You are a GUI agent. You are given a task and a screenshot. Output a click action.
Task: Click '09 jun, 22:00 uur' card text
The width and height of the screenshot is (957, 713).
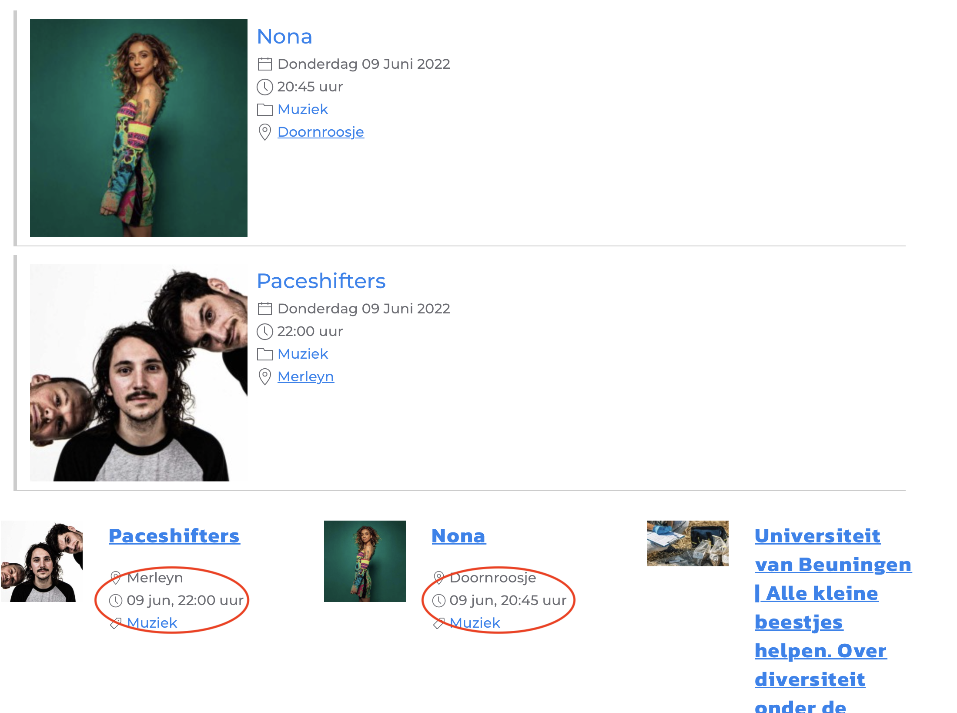pyautogui.click(x=185, y=600)
